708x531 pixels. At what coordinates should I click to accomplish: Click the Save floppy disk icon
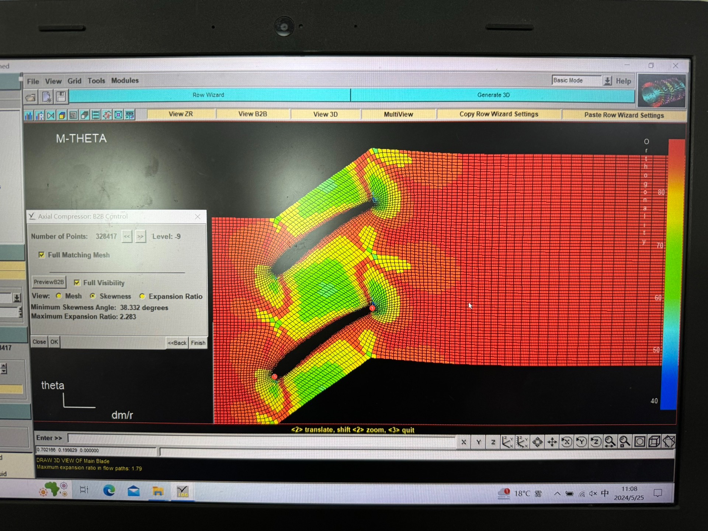click(61, 97)
